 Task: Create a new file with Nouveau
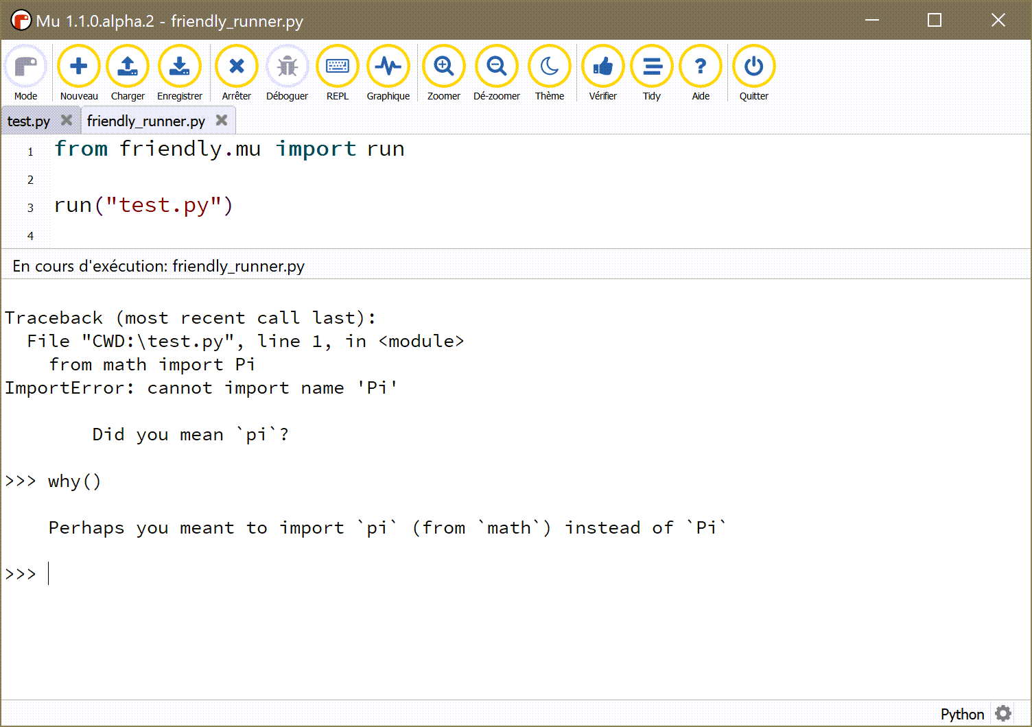click(x=79, y=73)
